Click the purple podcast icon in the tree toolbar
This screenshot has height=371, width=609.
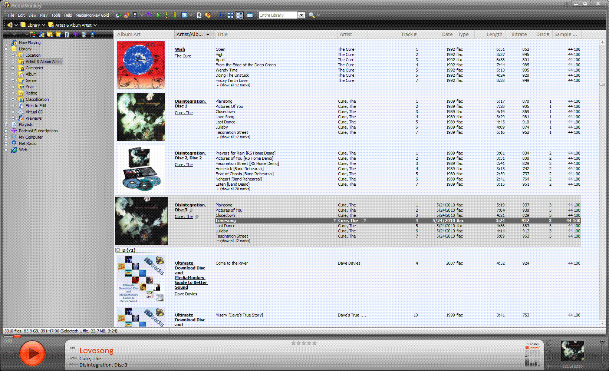75,34
